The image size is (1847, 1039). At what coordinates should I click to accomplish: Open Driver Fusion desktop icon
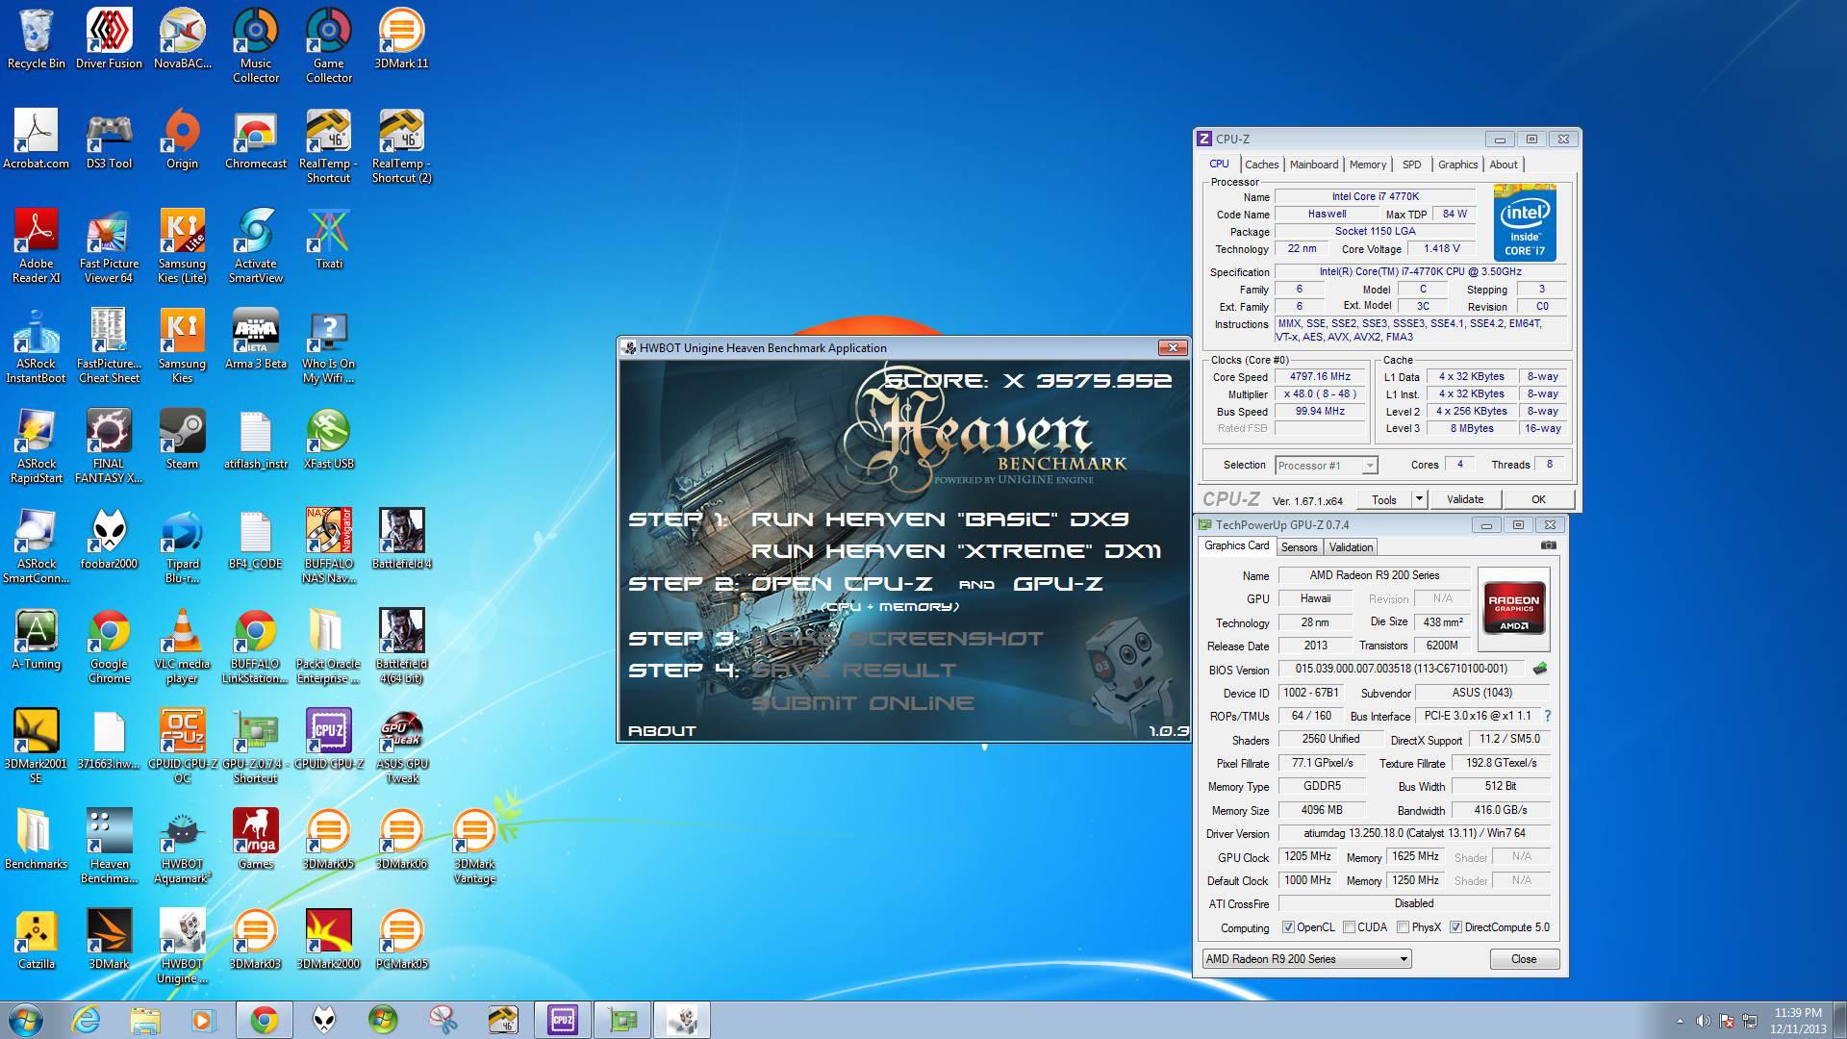pyautogui.click(x=109, y=38)
